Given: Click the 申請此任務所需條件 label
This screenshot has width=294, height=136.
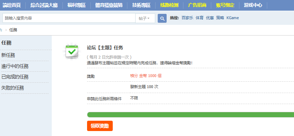Looking at the screenshot, I should coord(104,99).
